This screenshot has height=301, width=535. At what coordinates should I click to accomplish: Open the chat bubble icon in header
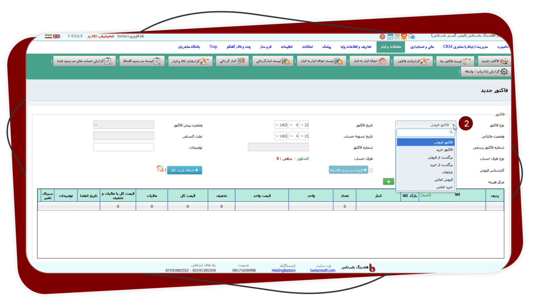click(412, 37)
